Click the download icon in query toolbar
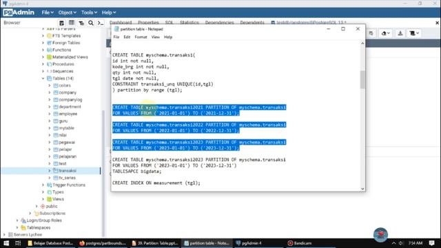Image resolution: width=441 pixels, height=248 pixels. tap(400, 33)
